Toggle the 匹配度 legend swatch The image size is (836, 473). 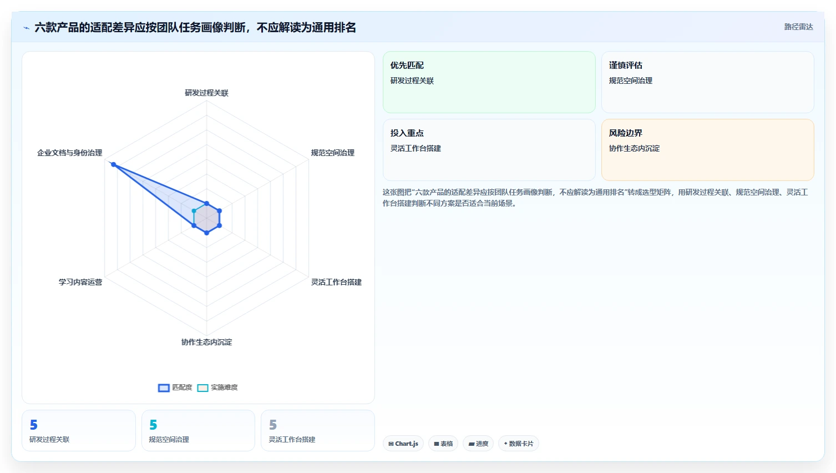coord(164,388)
